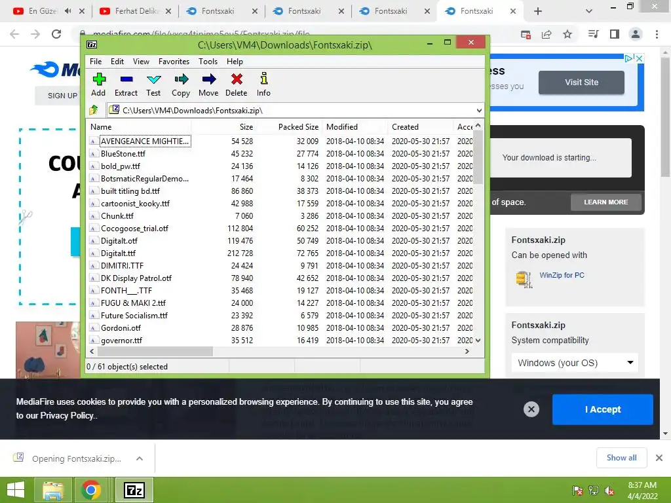671x503 pixels.
Task: Dismiss cookie banner with round X
Action: coord(531,409)
